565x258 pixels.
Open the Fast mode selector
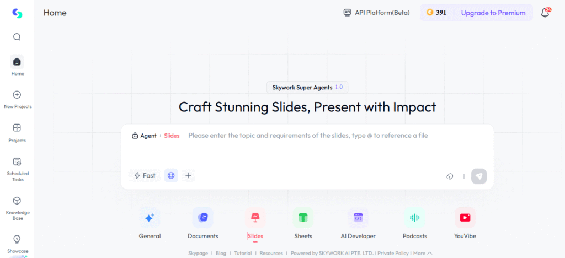[x=144, y=175]
